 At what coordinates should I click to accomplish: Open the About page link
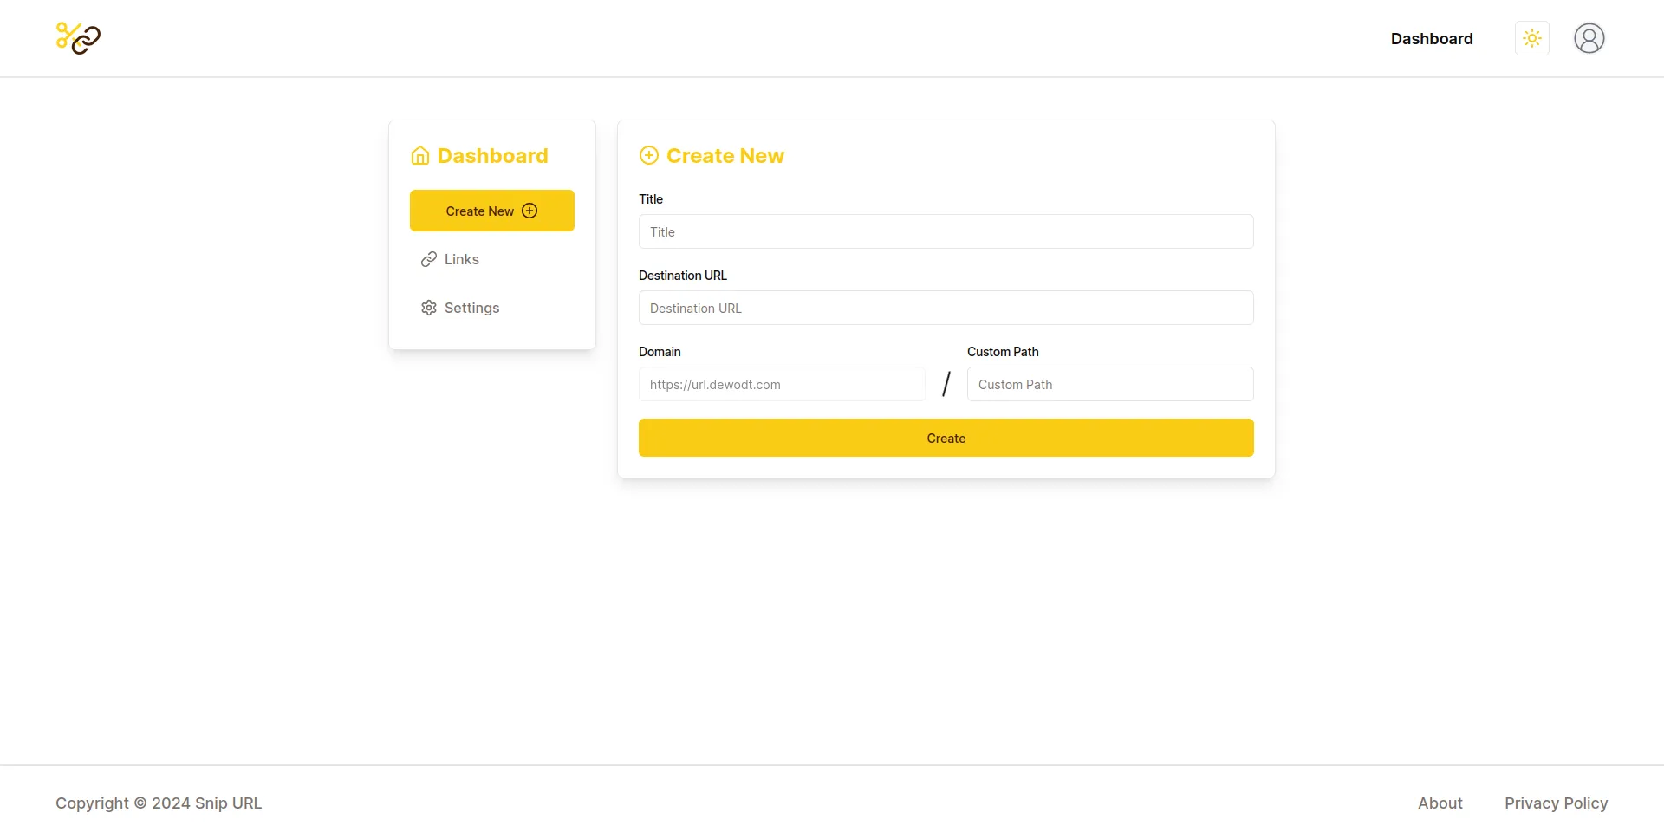click(1440, 803)
